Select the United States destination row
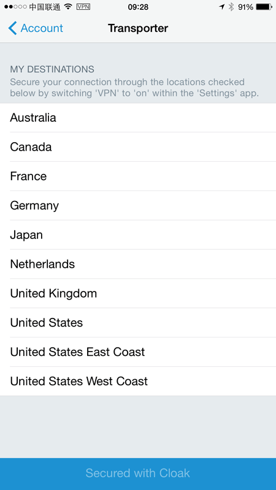 (x=138, y=323)
